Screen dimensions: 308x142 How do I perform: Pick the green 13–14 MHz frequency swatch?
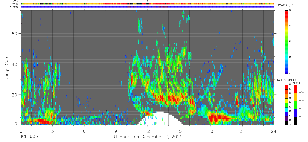pyautogui.click(x=286, y=105)
